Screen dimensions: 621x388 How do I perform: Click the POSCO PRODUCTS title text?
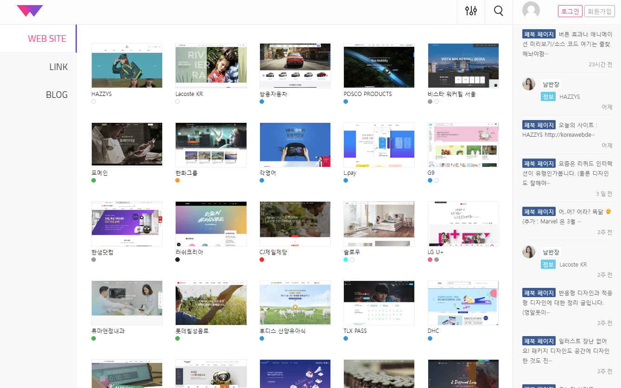tap(368, 94)
